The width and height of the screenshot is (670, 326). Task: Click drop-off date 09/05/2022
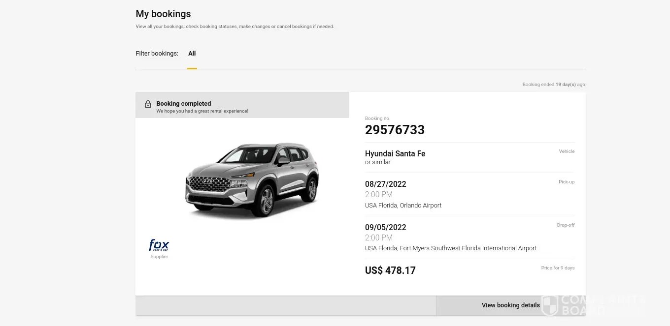click(385, 228)
